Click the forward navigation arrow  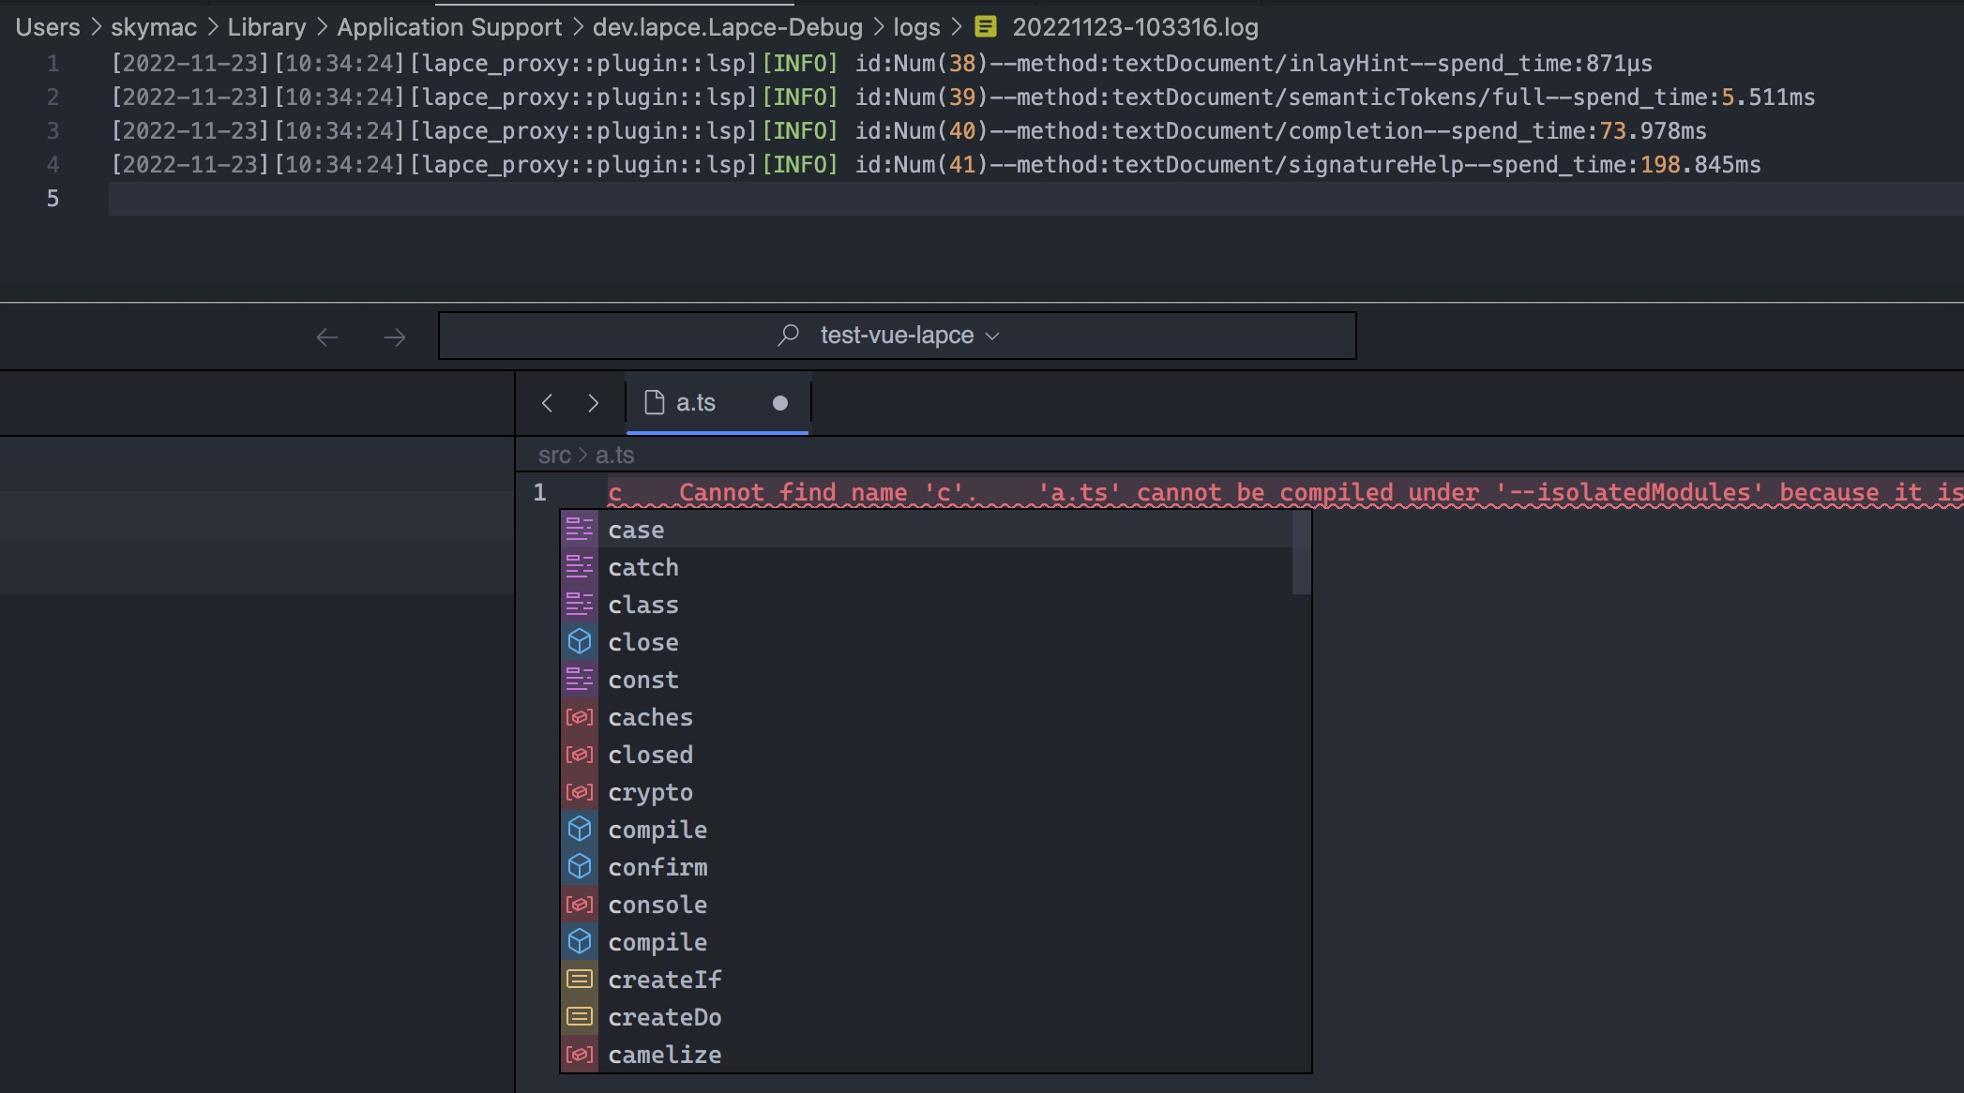pyautogui.click(x=395, y=337)
